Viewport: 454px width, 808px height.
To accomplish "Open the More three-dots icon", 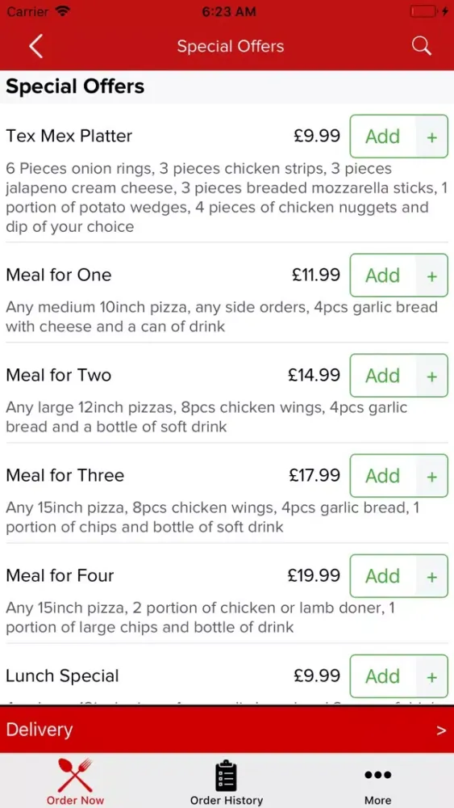I will (378, 775).
